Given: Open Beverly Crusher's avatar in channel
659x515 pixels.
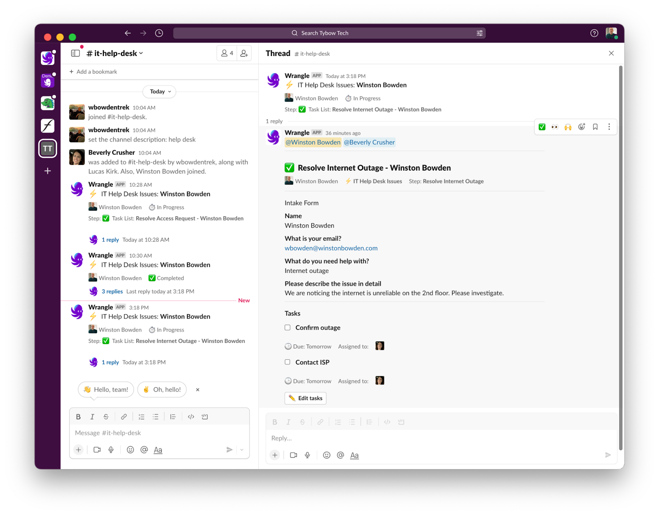Looking at the screenshot, I should coord(77,157).
